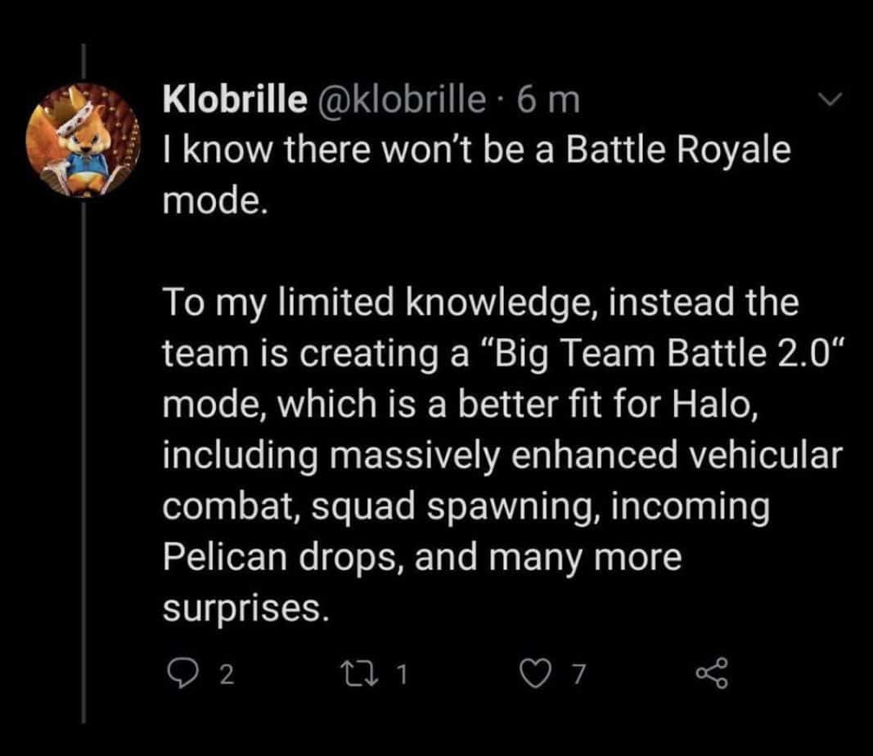Screen dimensions: 873x756
Task: Click the "better fit for Halo" line
Action: pos(608,403)
